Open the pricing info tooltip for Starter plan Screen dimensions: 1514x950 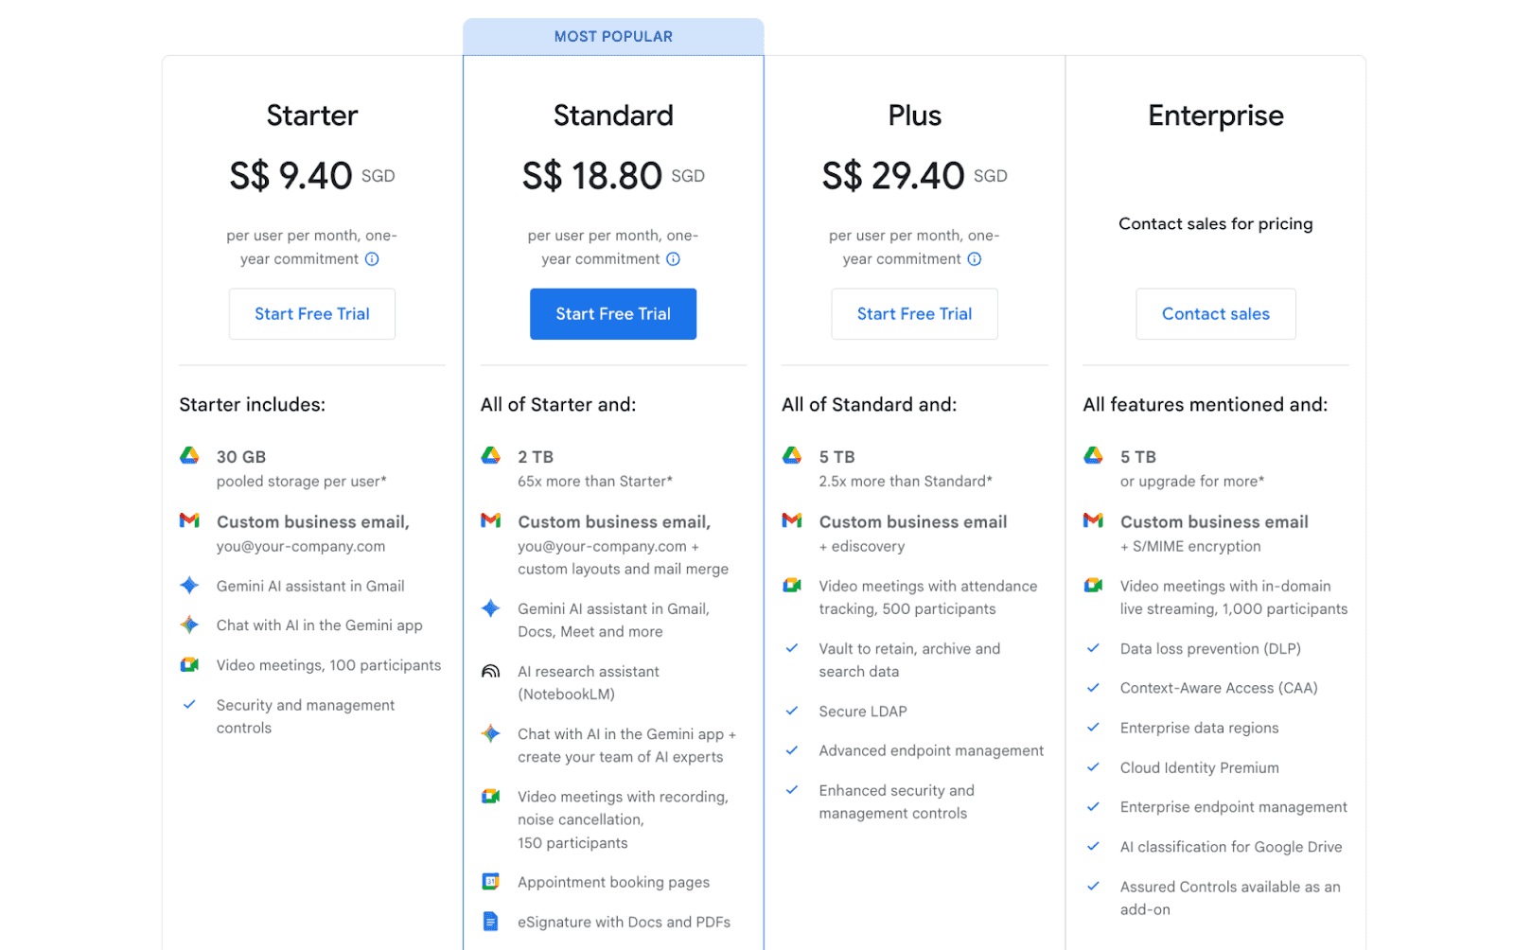click(373, 259)
